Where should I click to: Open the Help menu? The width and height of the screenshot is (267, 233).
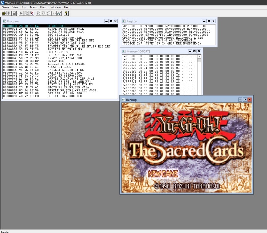pos(67,7)
